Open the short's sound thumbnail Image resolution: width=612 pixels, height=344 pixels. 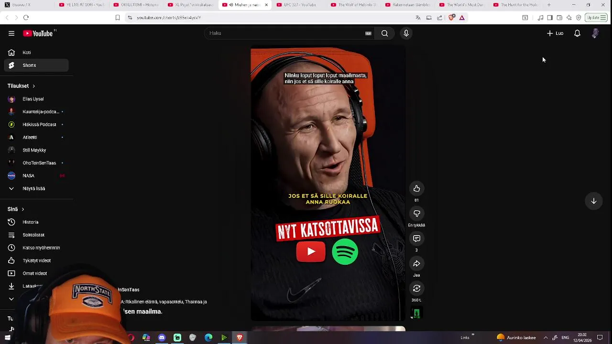click(416, 313)
